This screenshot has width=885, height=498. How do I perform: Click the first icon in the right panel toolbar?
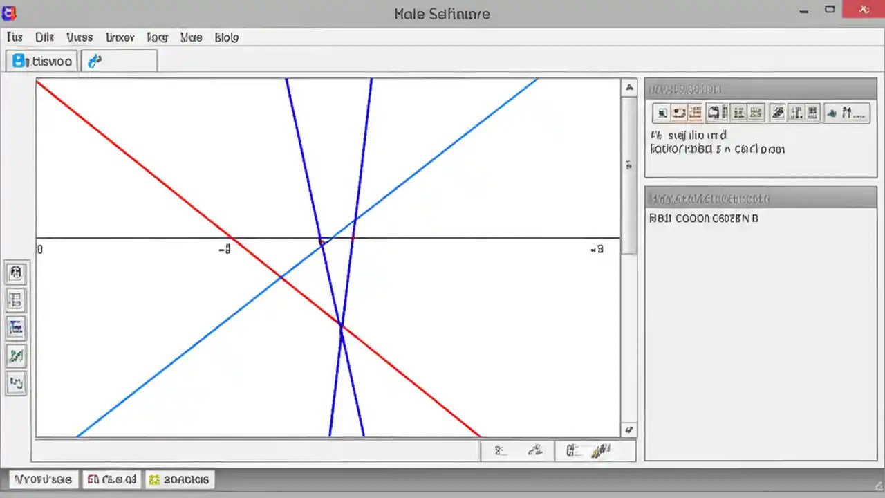662,113
